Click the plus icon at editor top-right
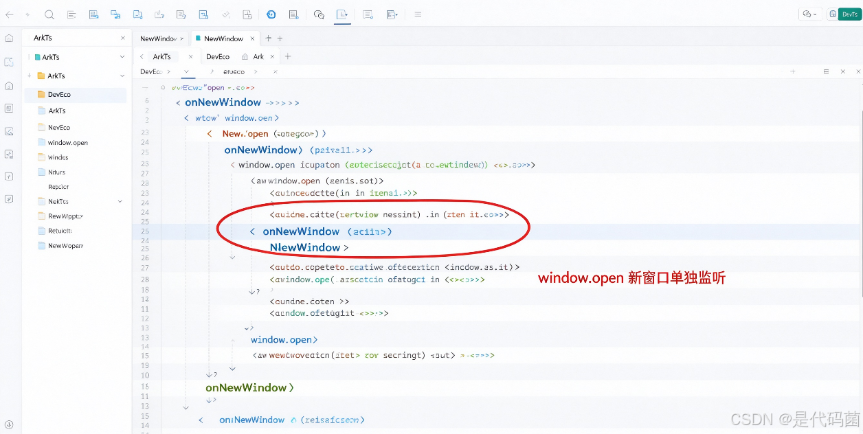The width and height of the screenshot is (863, 434). 792,71
